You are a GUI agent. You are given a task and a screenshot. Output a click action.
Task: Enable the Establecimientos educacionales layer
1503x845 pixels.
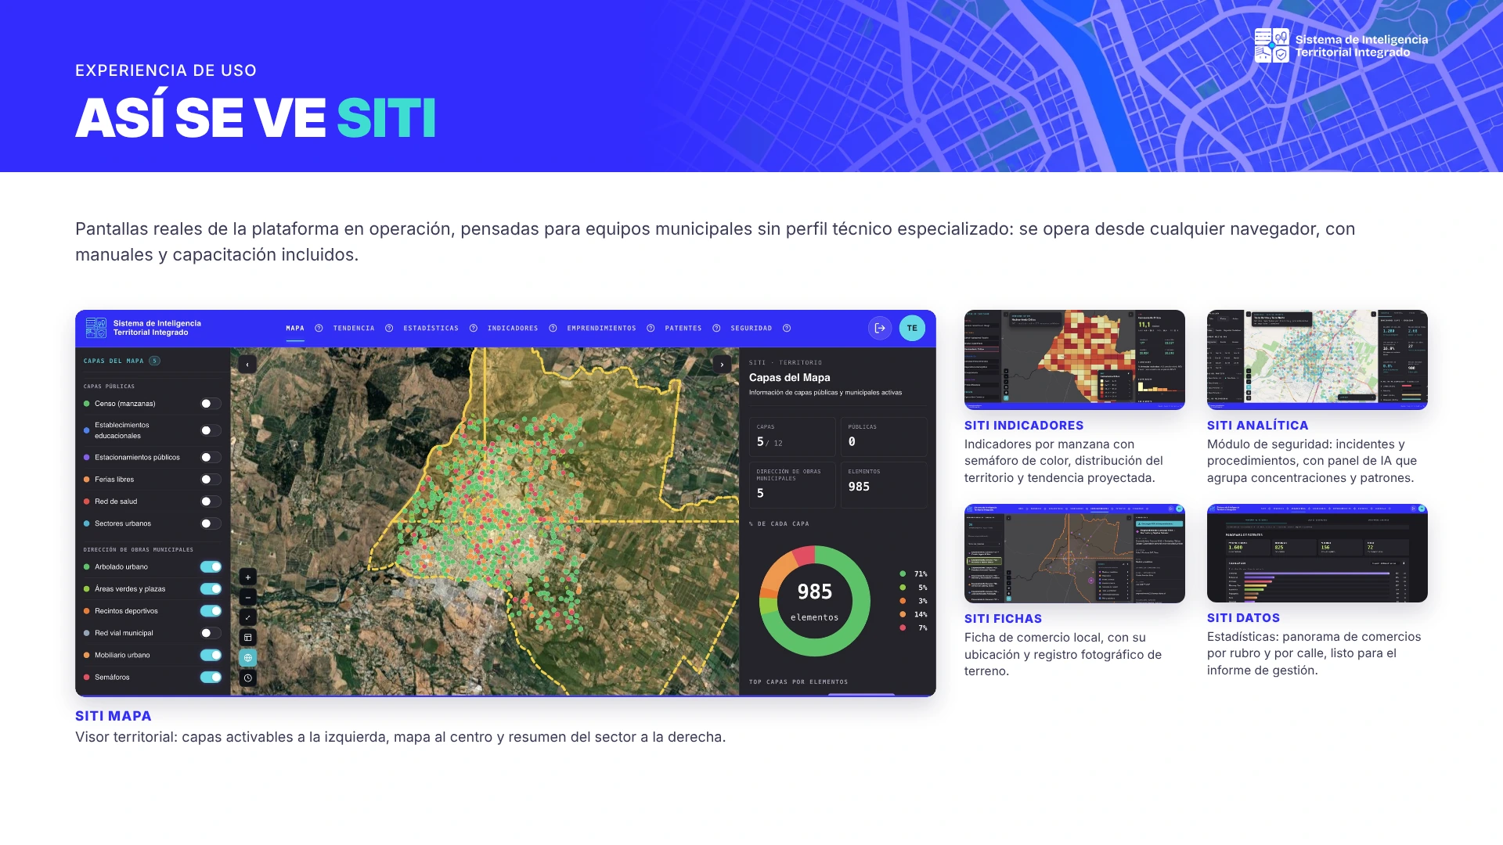point(211,430)
